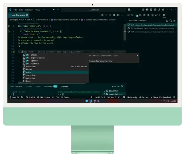Image resolution: width=185 pixels, height=158 pixels.
Task: Create a new terminal with the plus icon
Action: (113, 87)
